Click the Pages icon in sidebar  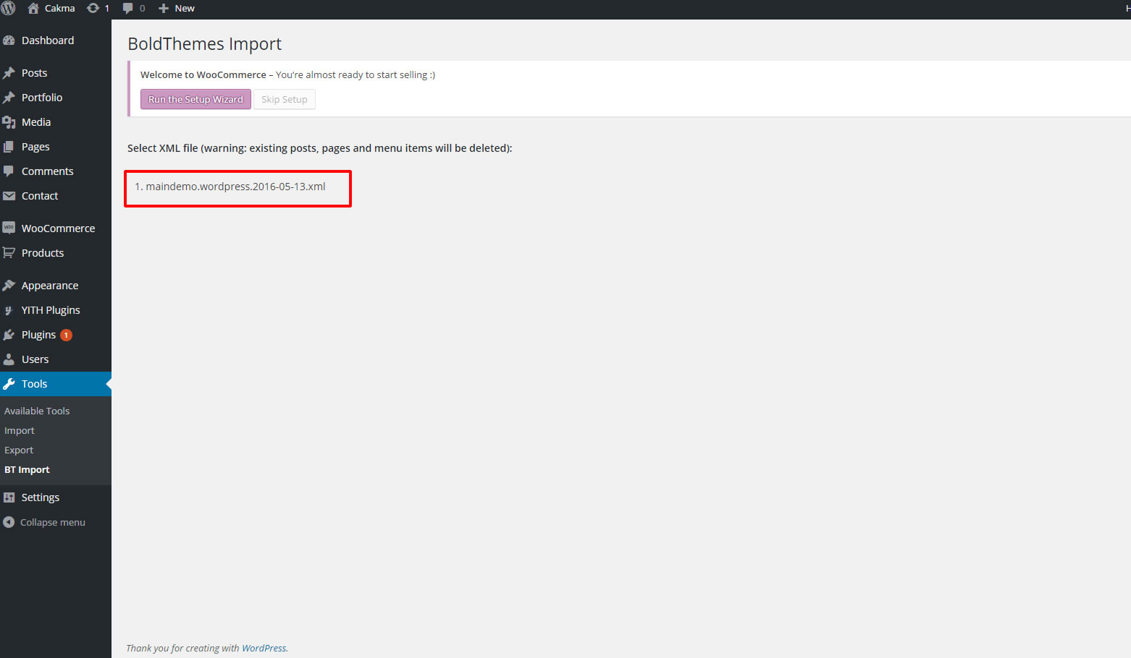[x=9, y=147]
